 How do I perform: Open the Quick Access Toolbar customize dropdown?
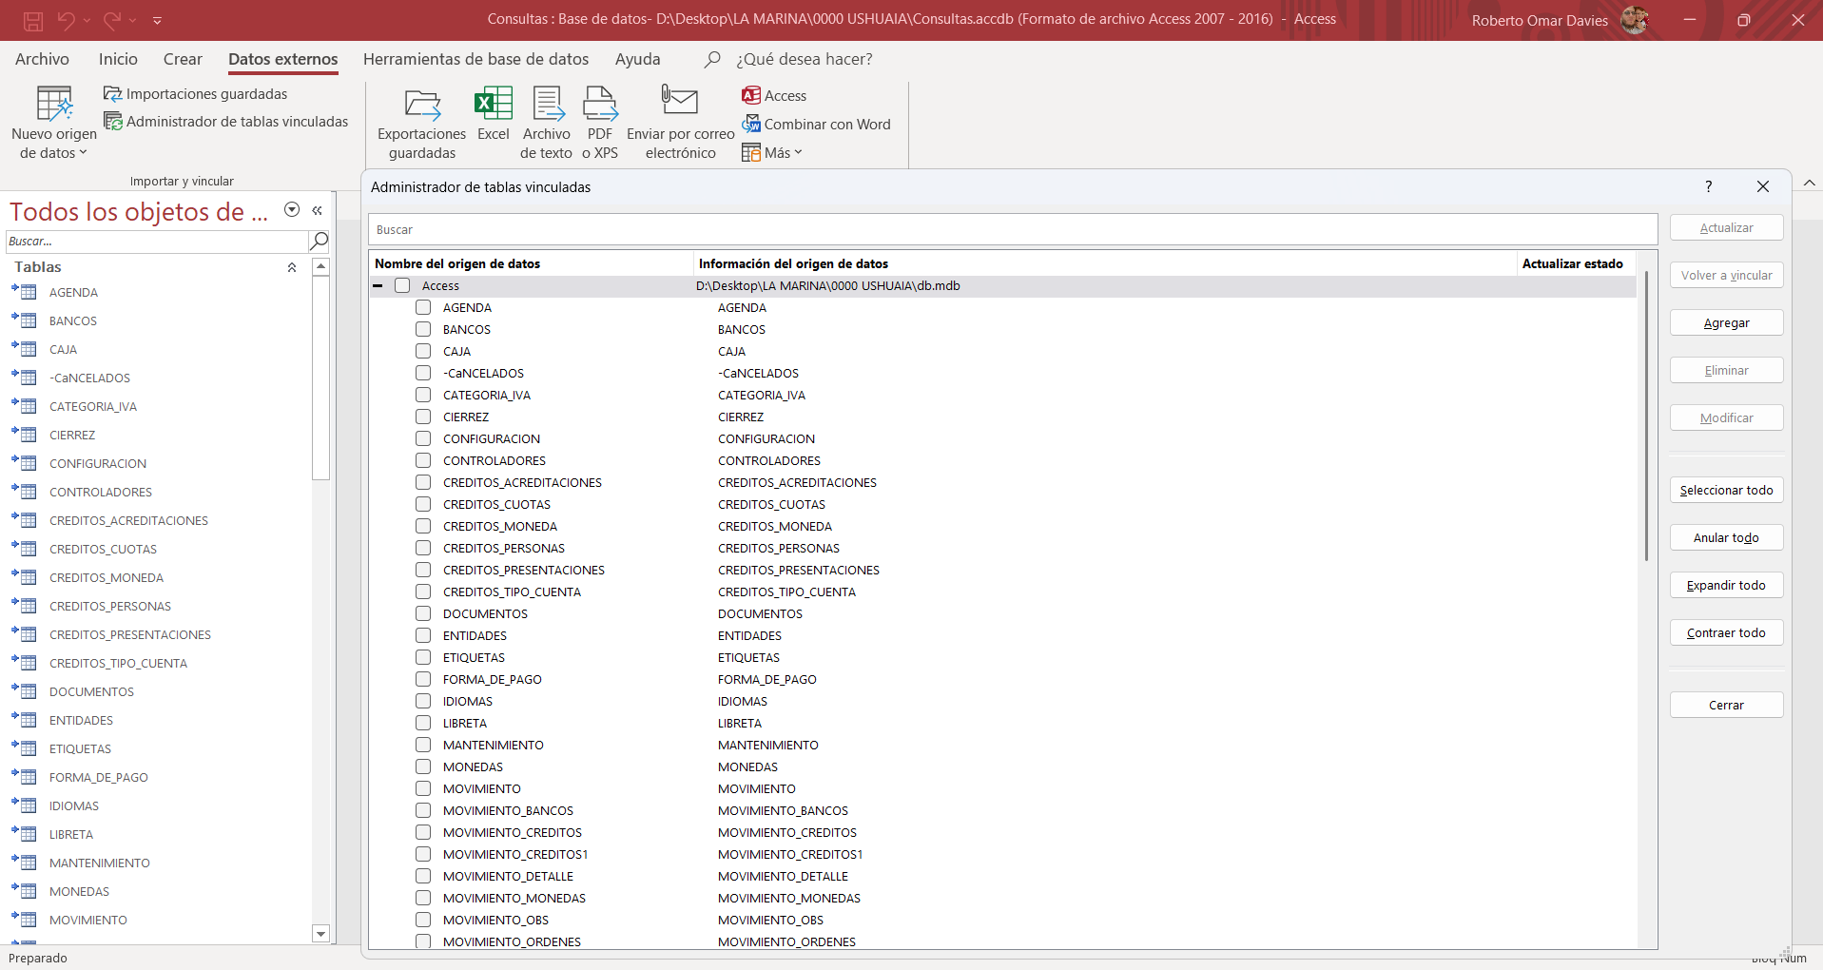pyautogui.click(x=157, y=20)
